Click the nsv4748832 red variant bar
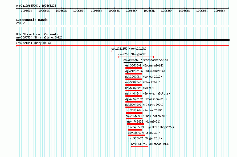This screenshot has height=157, width=237. tap(136, 124)
